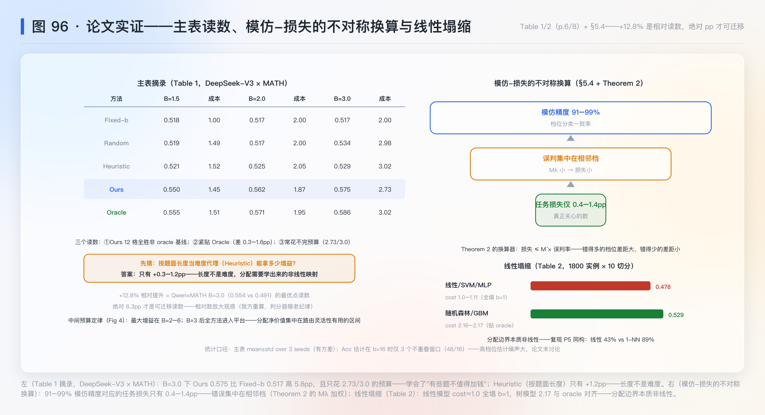The width and height of the screenshot is (765, 415).
Task: Click the '分配边界本质非线性' line
Action: tap(570, 339)
